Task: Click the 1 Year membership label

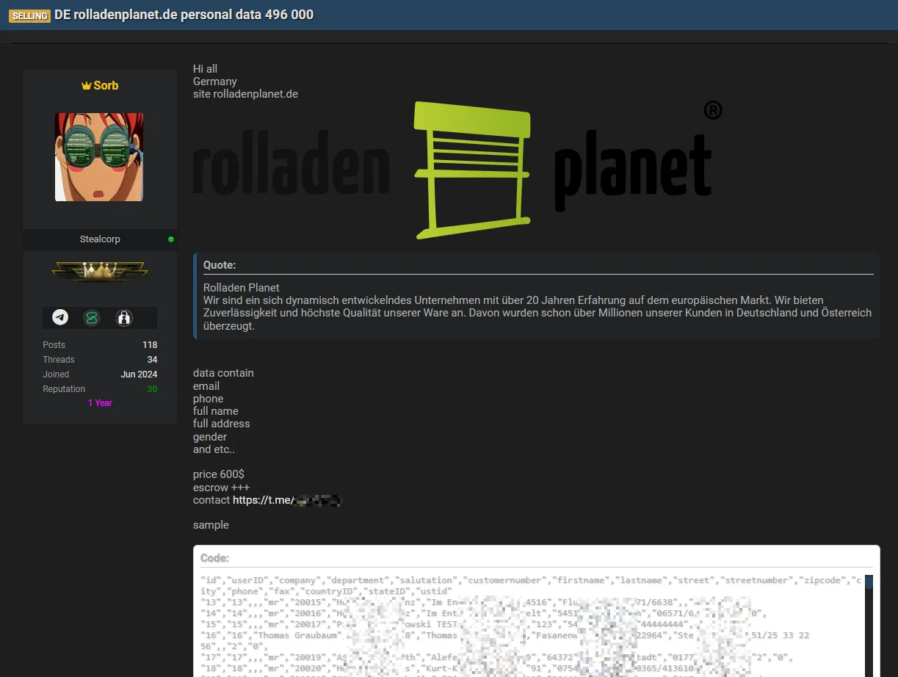Action: pyautogui.click(x=100, y=403)
